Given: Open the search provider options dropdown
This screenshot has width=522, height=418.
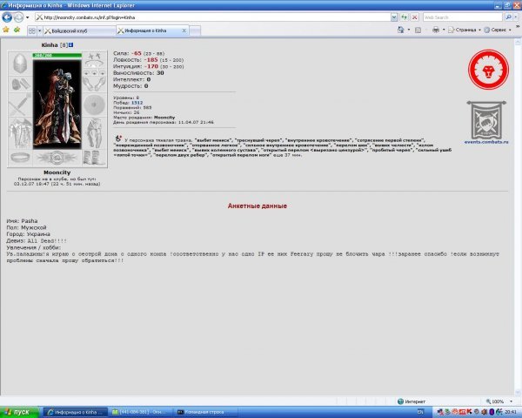Looking at the screenshot, I should pos(516,17).
